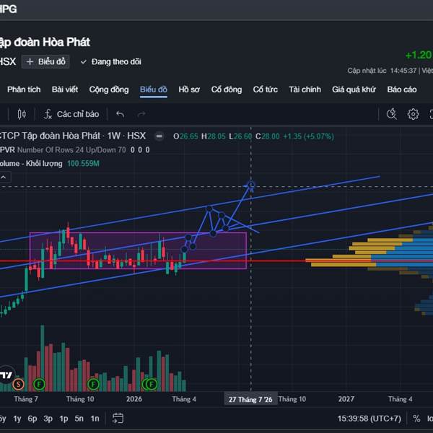Open the Các chỉ báo indicators menu

tap(71, 114)
